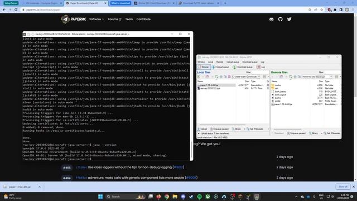Open Chrome from taskbar
This screenshot has height=201, width=357.
pos(167,197)
